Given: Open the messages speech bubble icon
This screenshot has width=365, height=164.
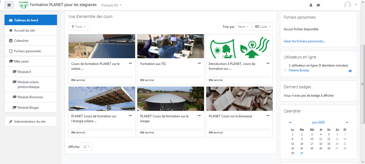Looking at the screenshot, I should pos(318,5).
